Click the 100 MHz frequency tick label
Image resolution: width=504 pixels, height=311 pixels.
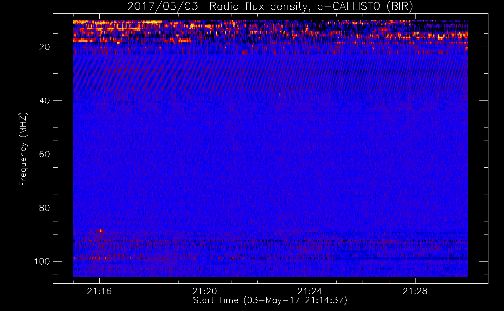pos(42,262)
